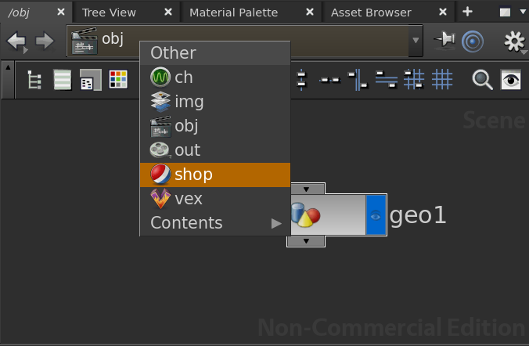This screenshot has height=346, width=529.
Task: Click the out render network icon
Action: [160, 150]
